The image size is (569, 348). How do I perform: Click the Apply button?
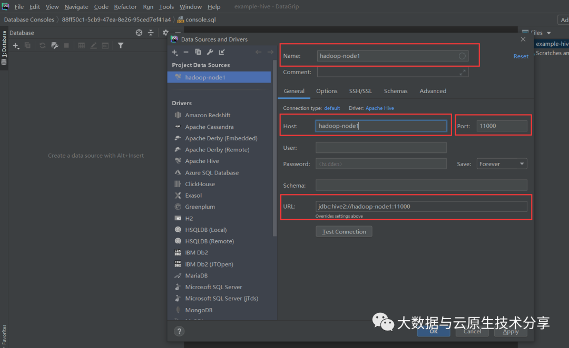[x=511, y=331]
